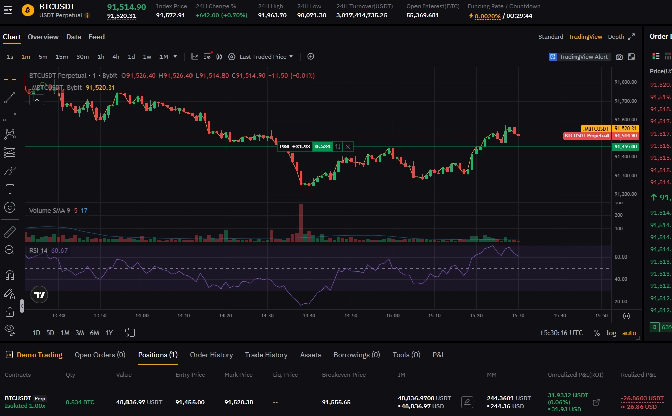Click the TradingView Alert button
672x416 pixels.
579,57
